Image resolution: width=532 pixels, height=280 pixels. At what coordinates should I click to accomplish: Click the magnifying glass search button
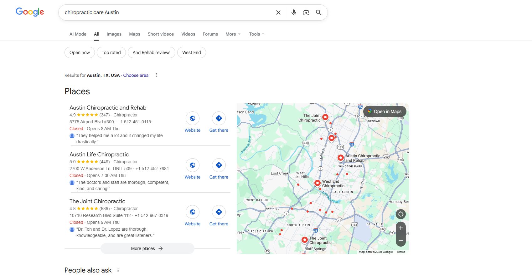(318, 12)
